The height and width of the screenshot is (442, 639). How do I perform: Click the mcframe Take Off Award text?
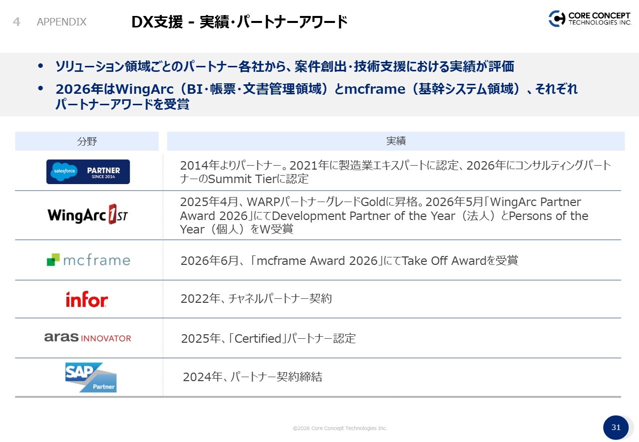tap(349, 260)
